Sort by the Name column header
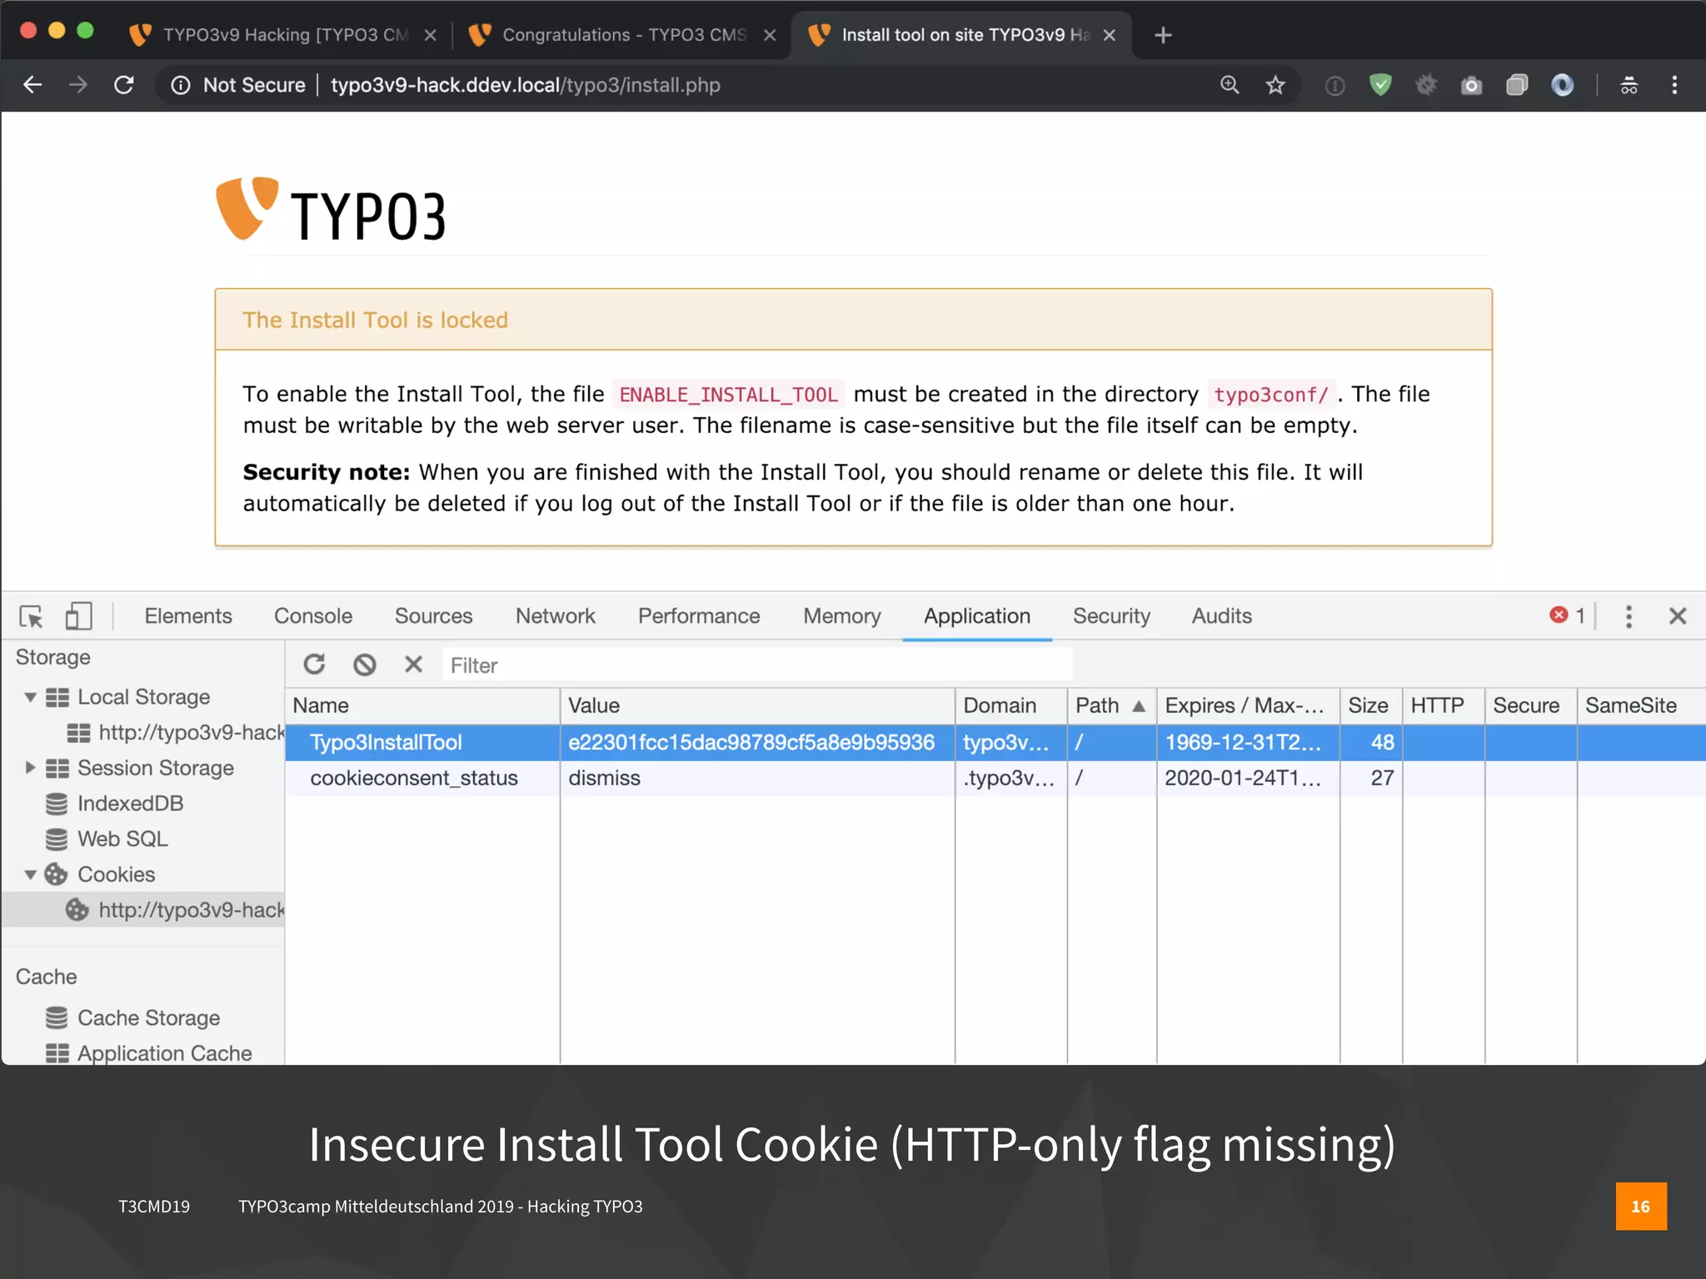 point(422,705)
